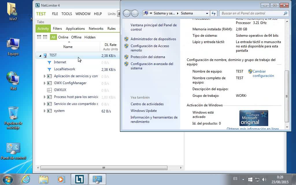Viewport: 296px width, 185px height.
Task: Click the Control Panel back arrow button
Action: pyautogui.click(x=127, y=13)
